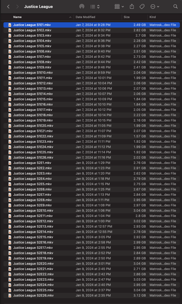This screenshot has width=182, height=304.
Task: Toggle the Name sort order arrow
Action: click(70, 17)
